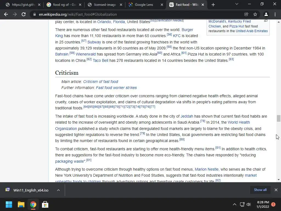
Task: Open the McDonald's caption link
Action: [x=217, y=21]
